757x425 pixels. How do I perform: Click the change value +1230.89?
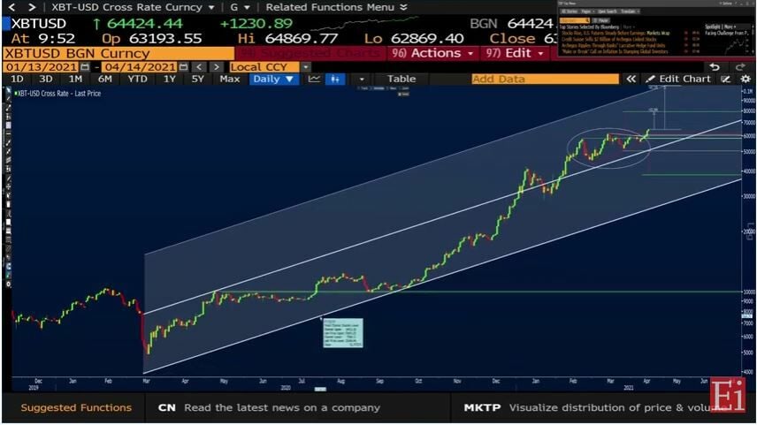pos(256,23)
